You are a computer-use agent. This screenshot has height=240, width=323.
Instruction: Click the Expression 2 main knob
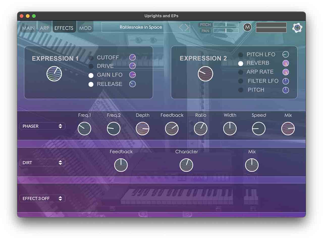click(x=205, y=74)
